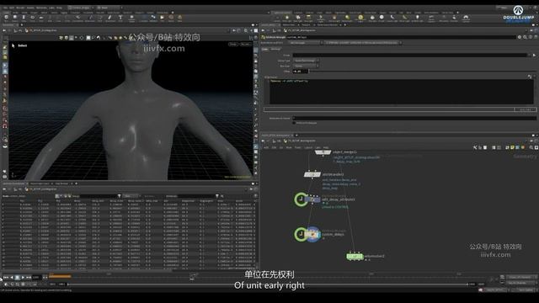Open network view Layout menu
The image size is (539, 303).
pyautogui.click(x=308, y=147)
